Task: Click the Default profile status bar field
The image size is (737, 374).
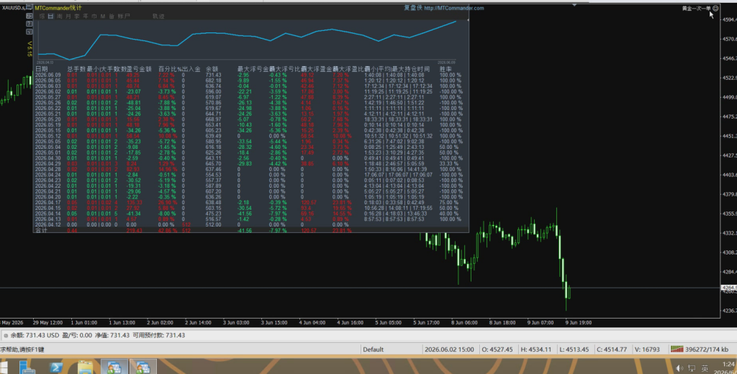Action: point(374,349)
